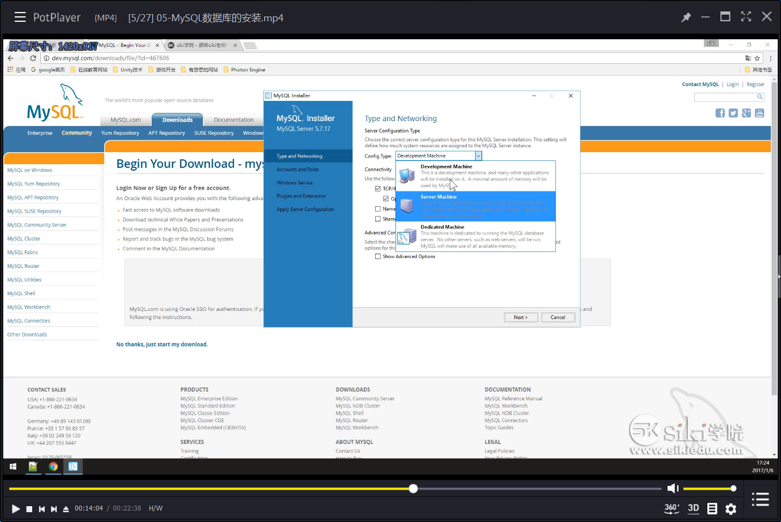The width and height of the screenshot is (781, 522).
Task: Click No thanks, just start my download
Action: (162, 345)
